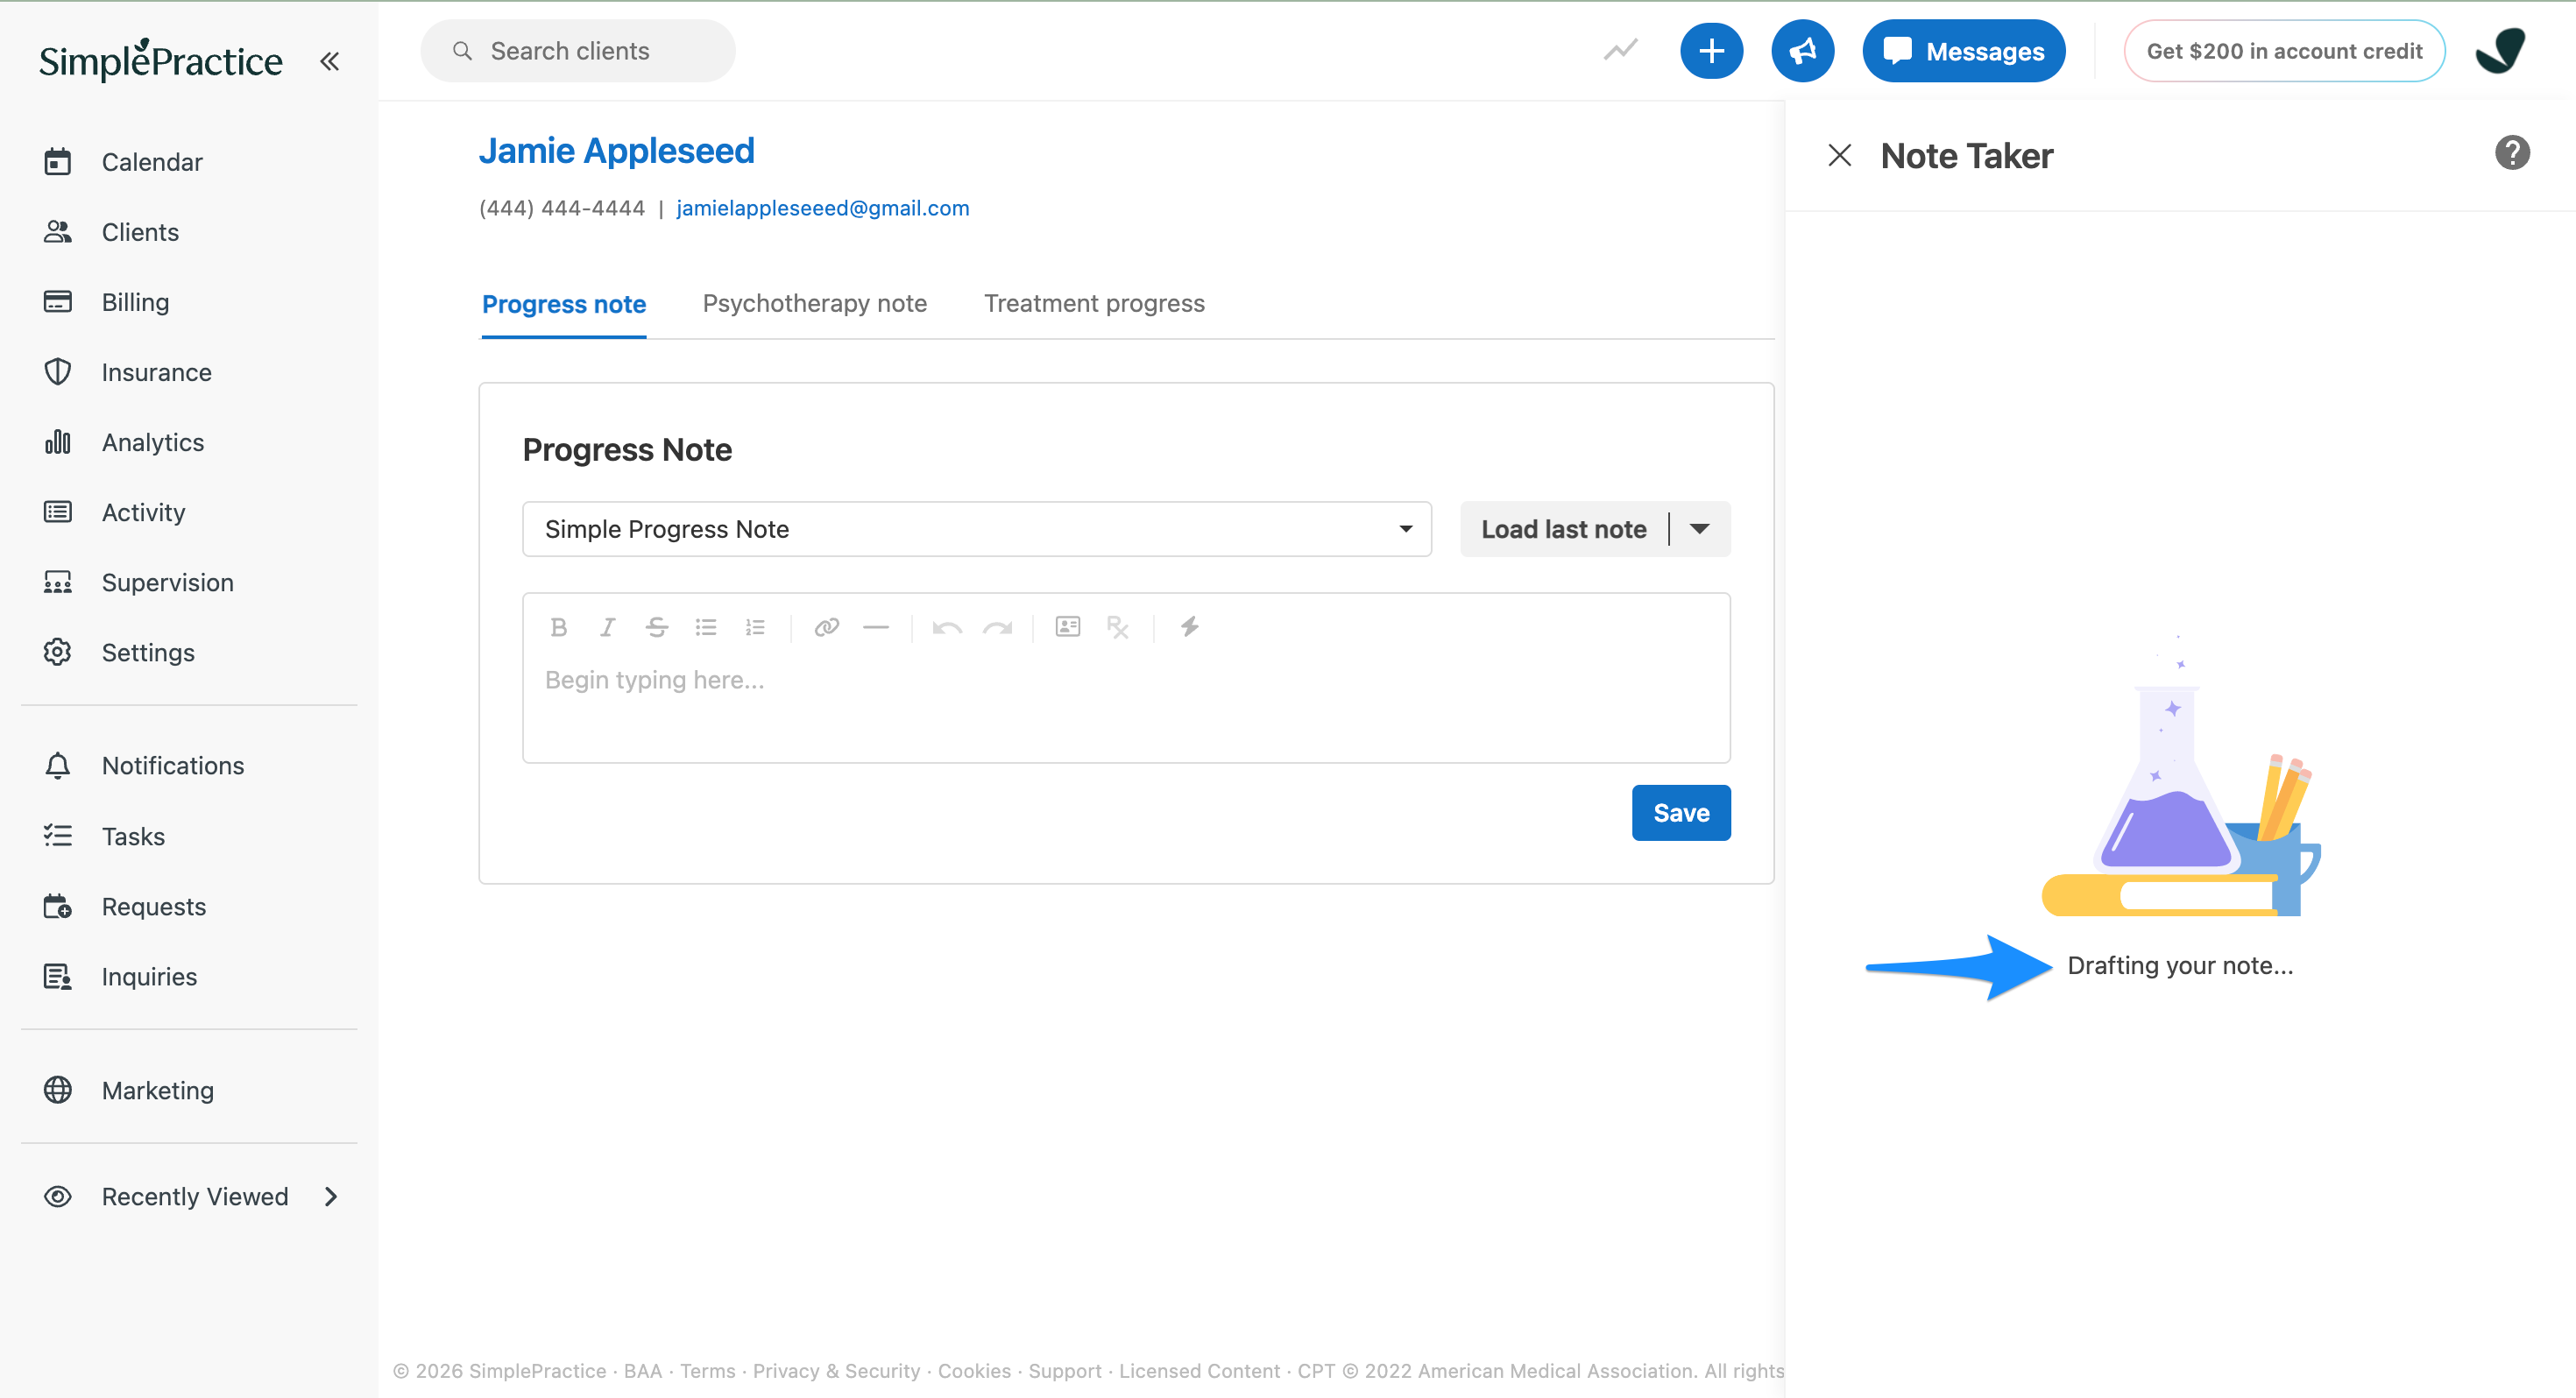This screenshot has width=2576, height=1398.
Task: Click the jamielappleseeed@gmail.com email link
Action: [x=822, y=208]
